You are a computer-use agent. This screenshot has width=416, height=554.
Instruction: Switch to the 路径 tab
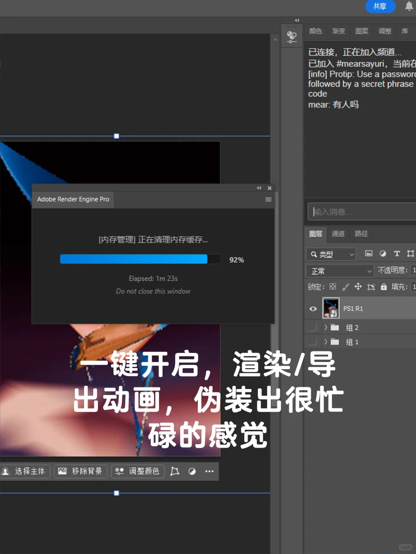361,234
